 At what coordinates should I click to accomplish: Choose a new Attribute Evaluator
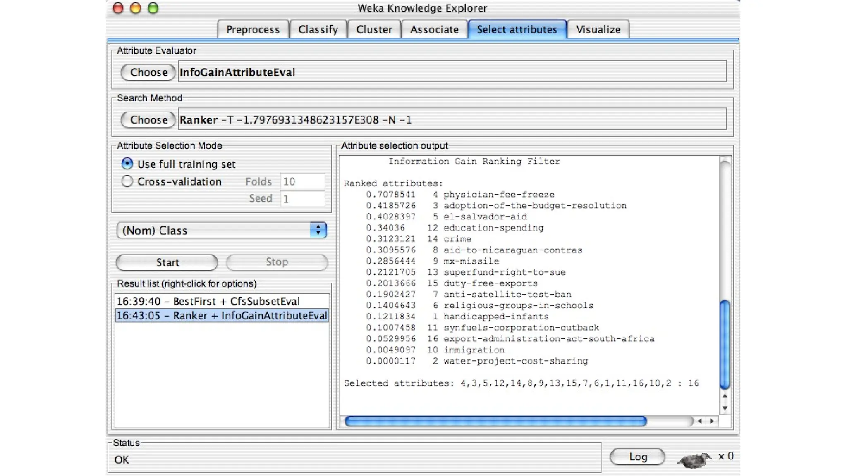[x=148, y=72]
